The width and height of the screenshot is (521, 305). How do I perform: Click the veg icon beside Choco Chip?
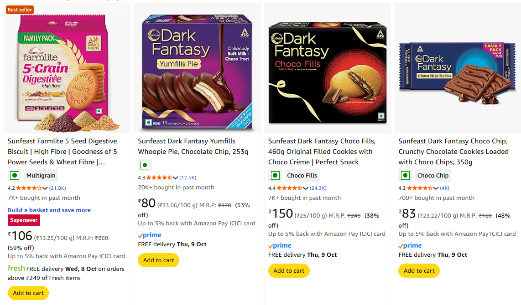click(x=405, y=175)
